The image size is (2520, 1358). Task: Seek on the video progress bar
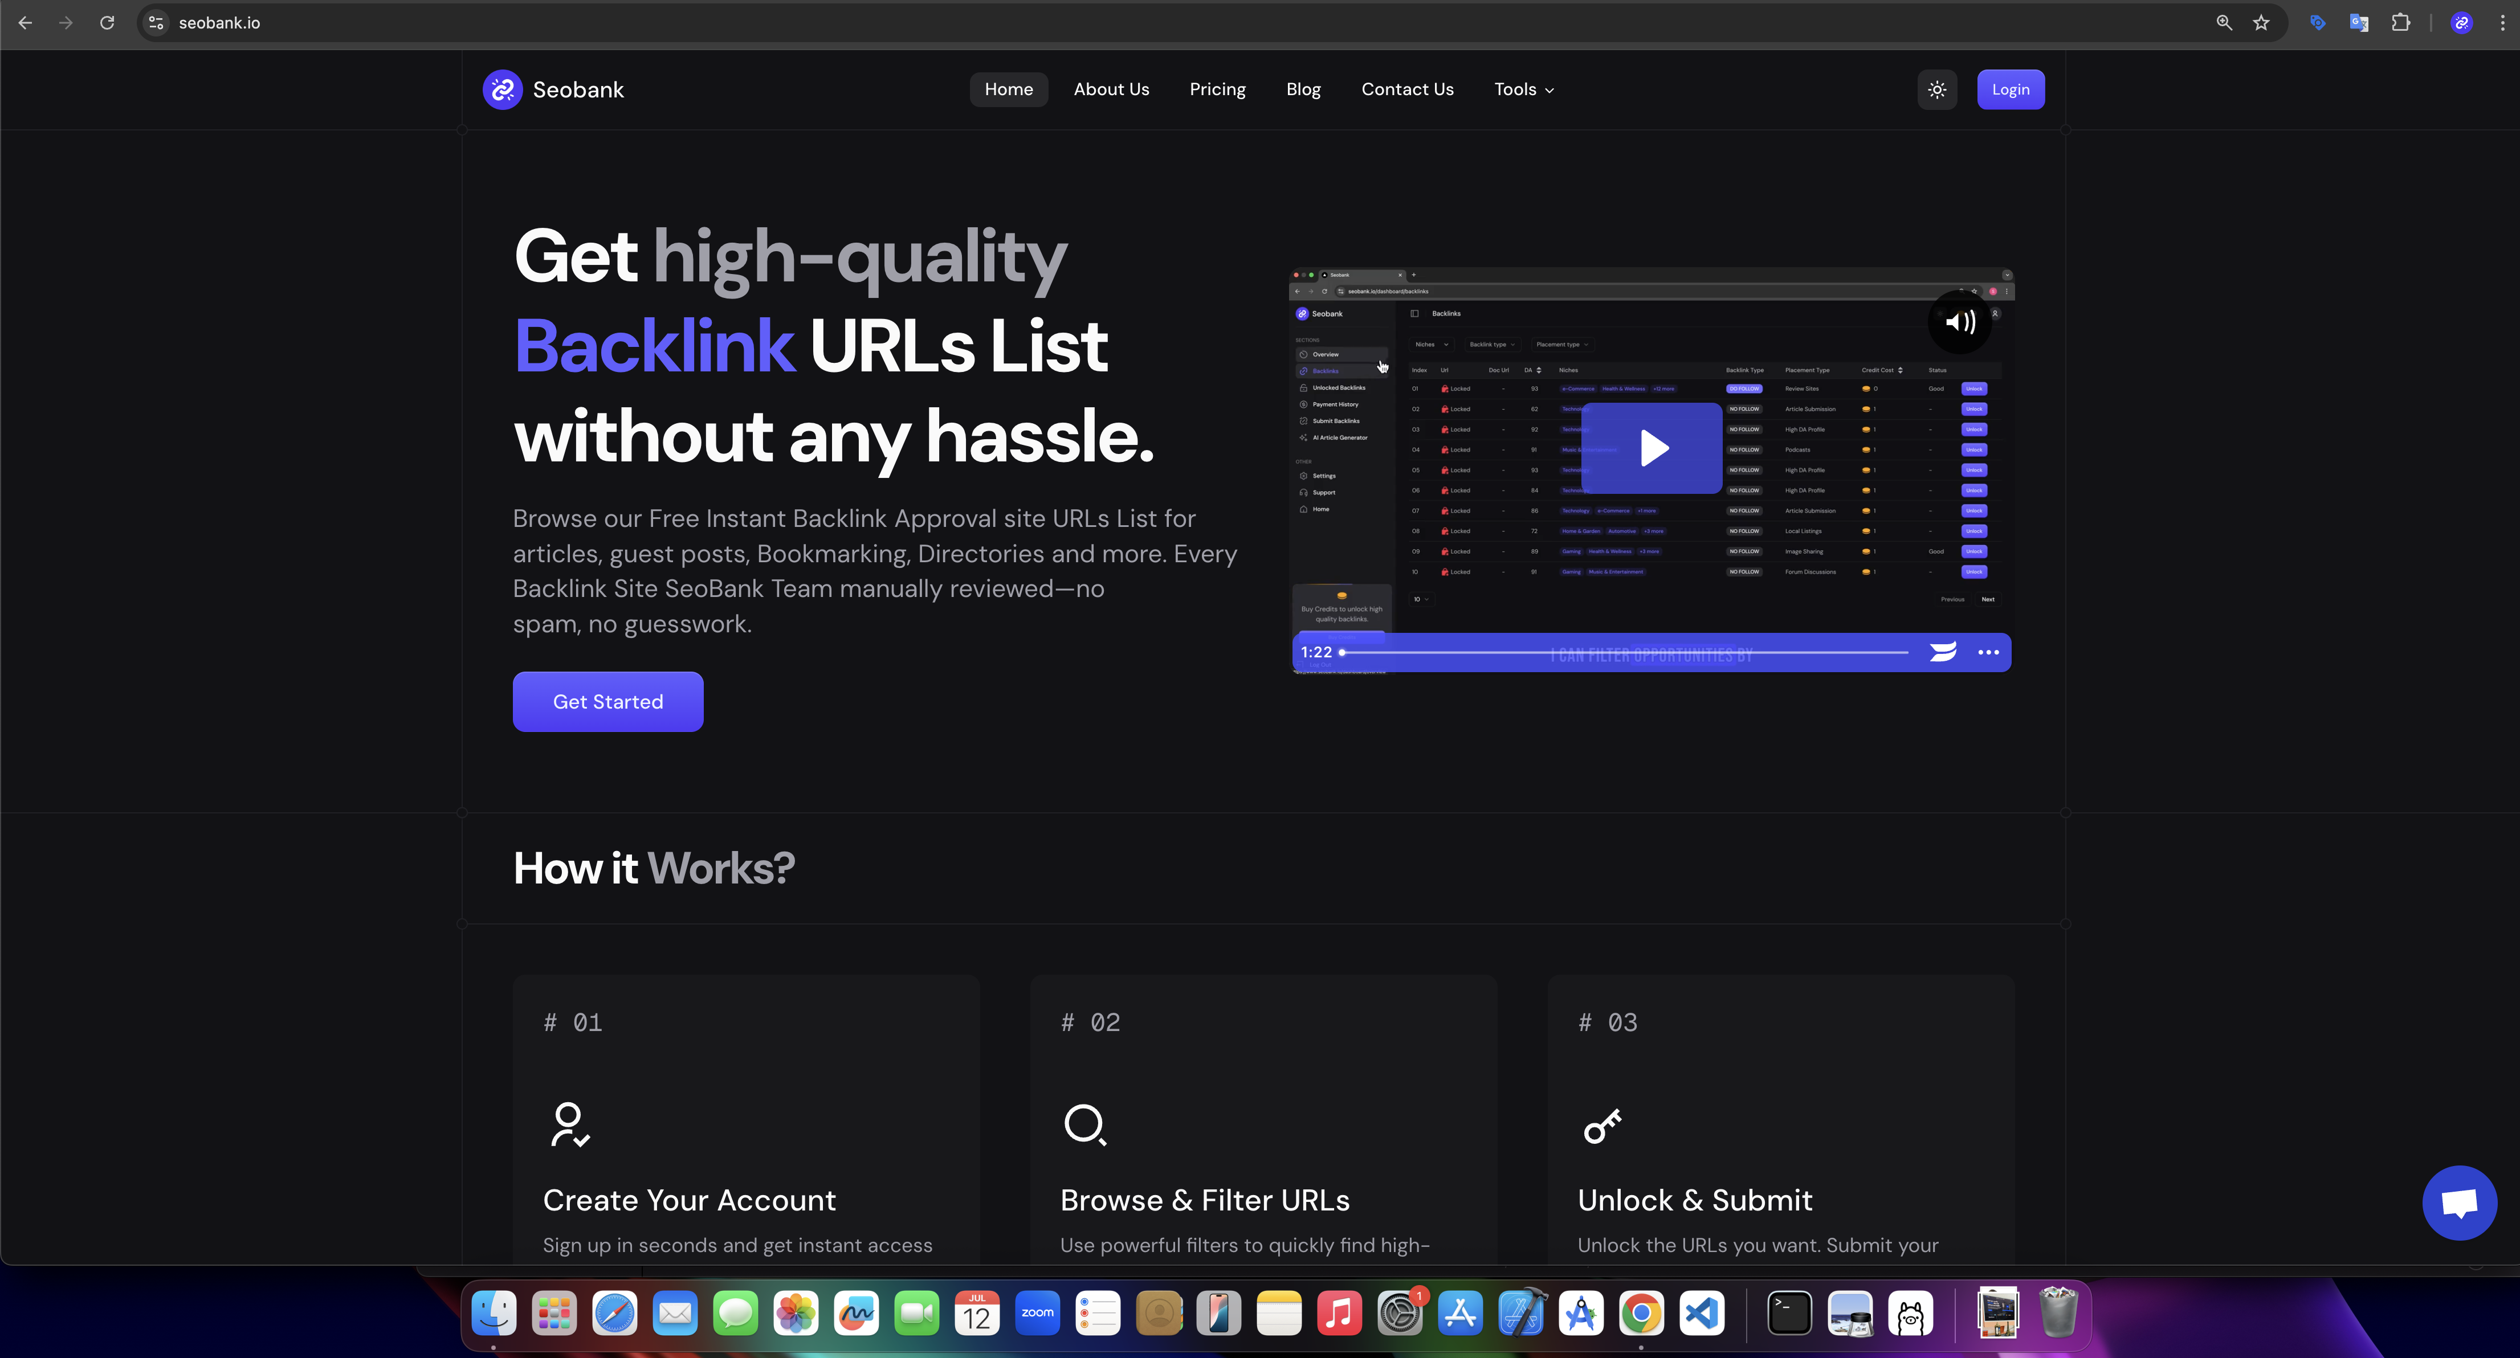[1625, 652]
